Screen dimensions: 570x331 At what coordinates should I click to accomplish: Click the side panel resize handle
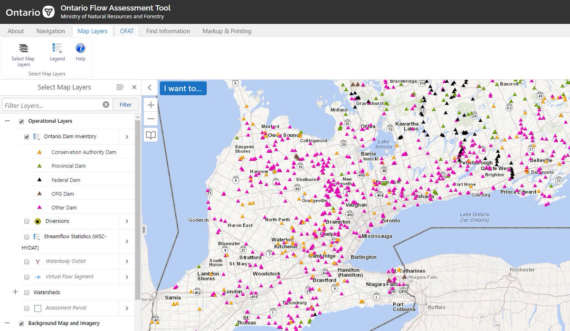point(143,229)
